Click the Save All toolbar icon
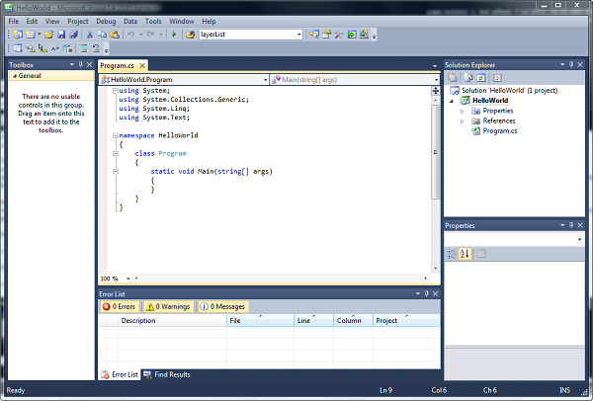593x401 pixels. point(73,35)
